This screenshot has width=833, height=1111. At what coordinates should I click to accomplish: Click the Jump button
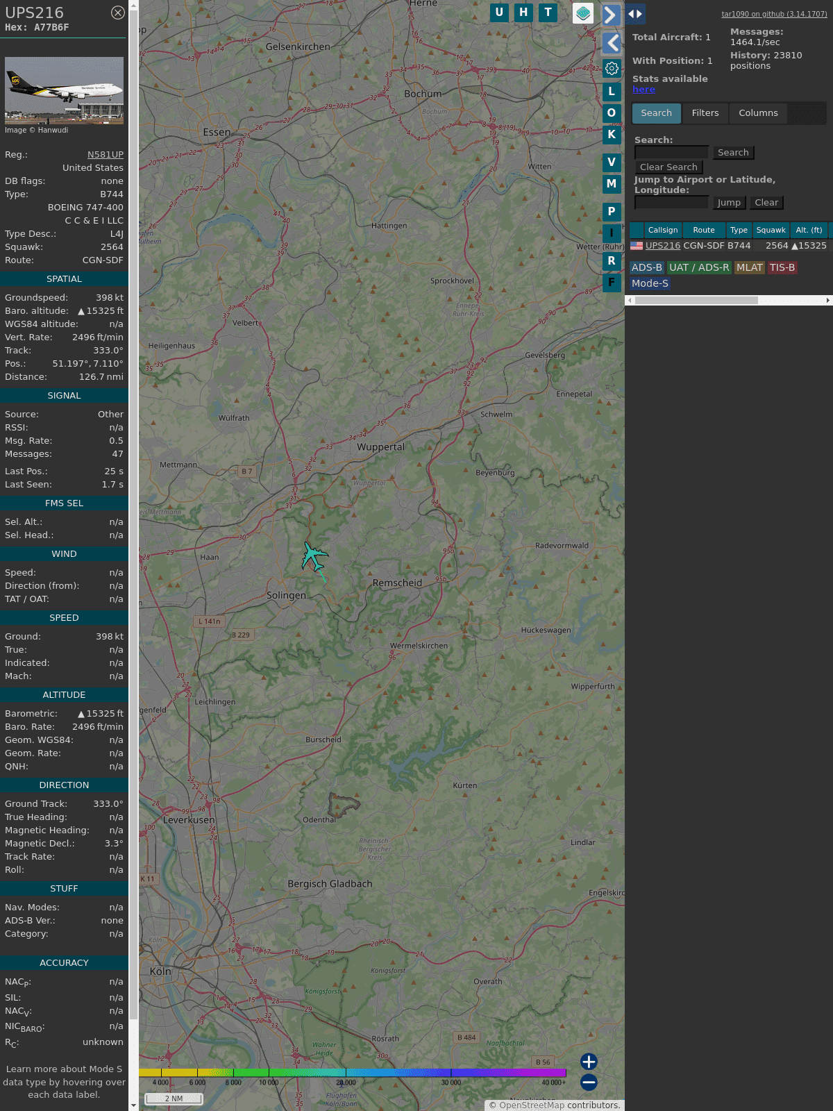(x=729, y=203)
